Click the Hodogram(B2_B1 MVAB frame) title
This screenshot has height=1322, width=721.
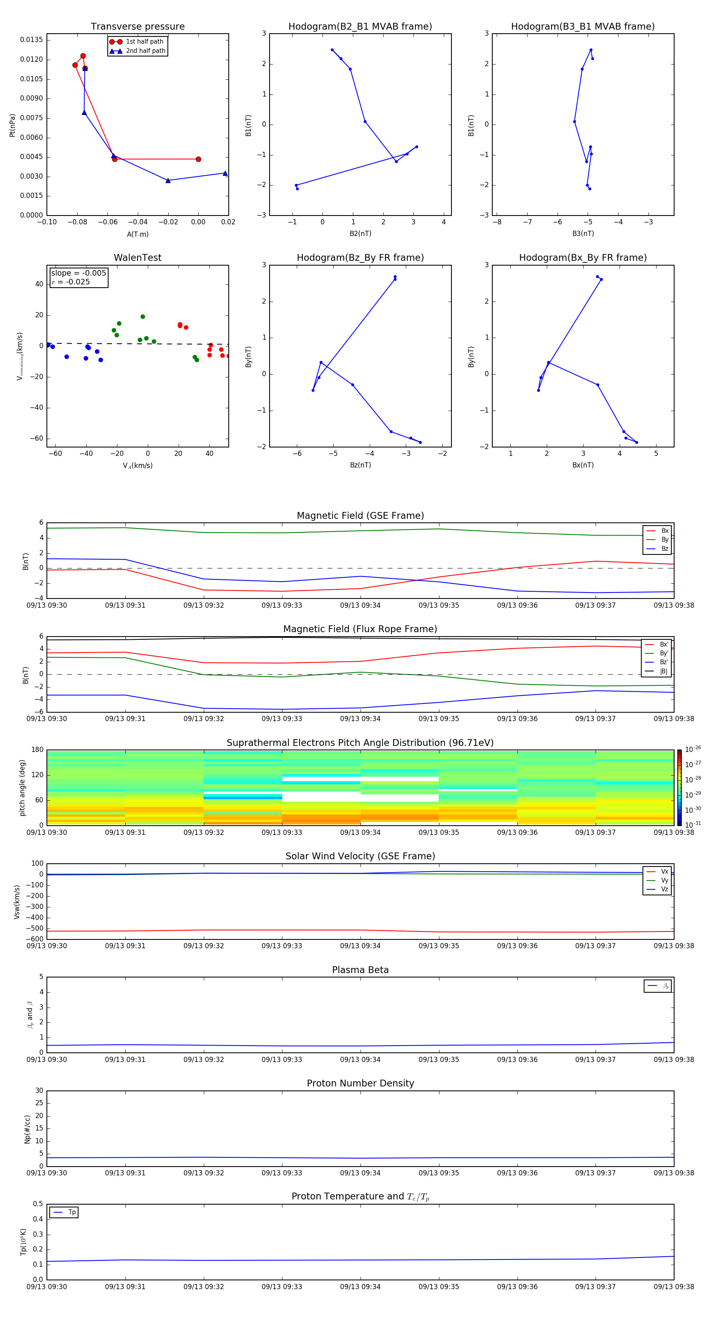point(360,27)
